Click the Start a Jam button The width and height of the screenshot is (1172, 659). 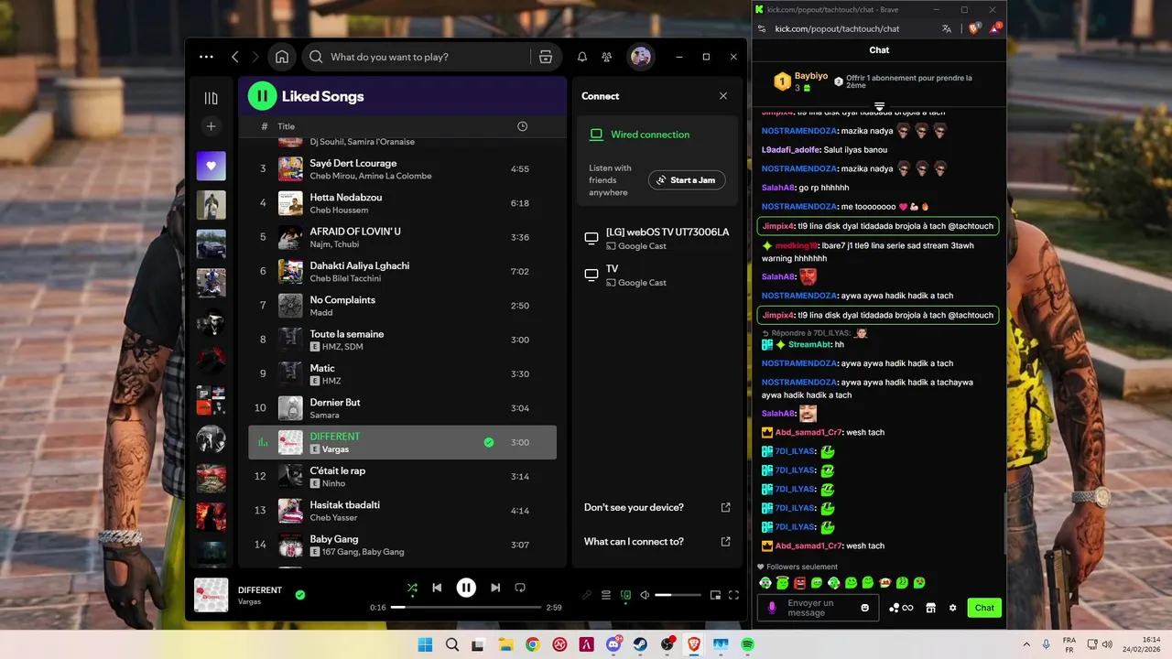pyautogui.click(x=687, y=180)
